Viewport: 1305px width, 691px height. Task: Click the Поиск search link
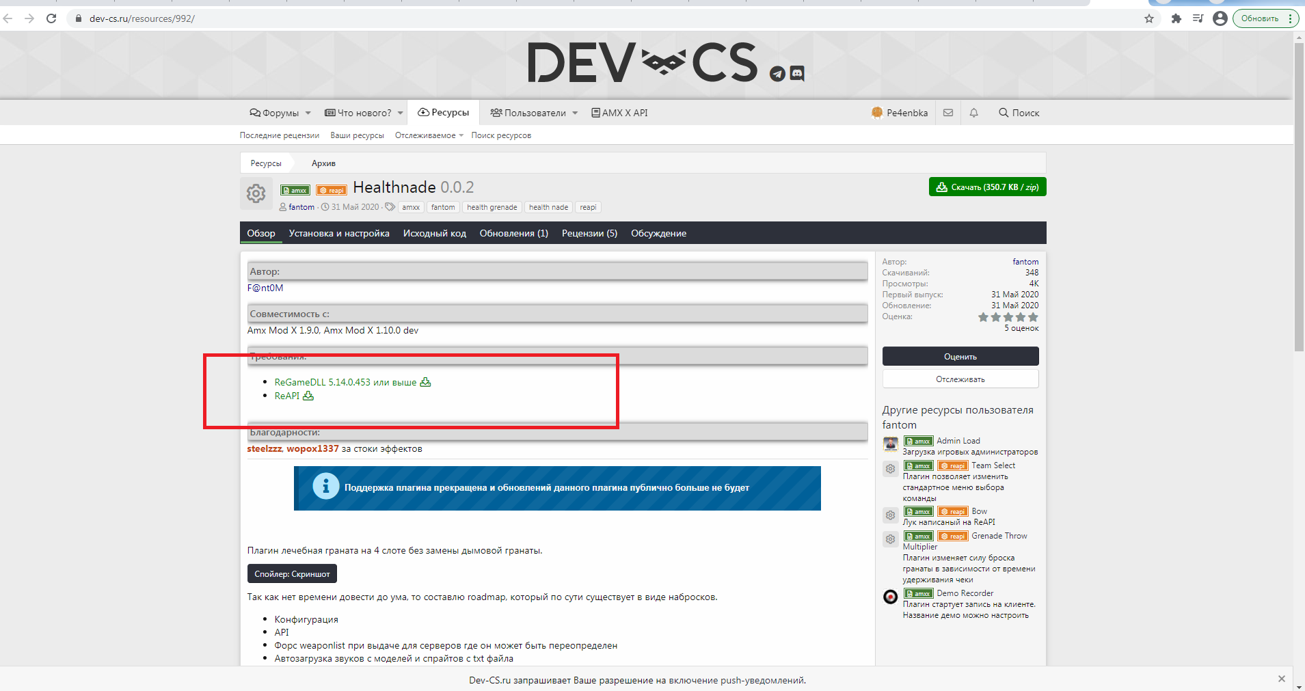tap(1019, 113)
